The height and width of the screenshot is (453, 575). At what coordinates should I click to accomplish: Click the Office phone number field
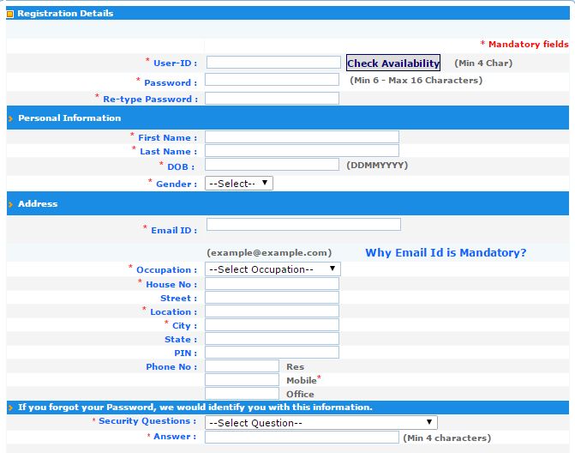tap(242, 394)
